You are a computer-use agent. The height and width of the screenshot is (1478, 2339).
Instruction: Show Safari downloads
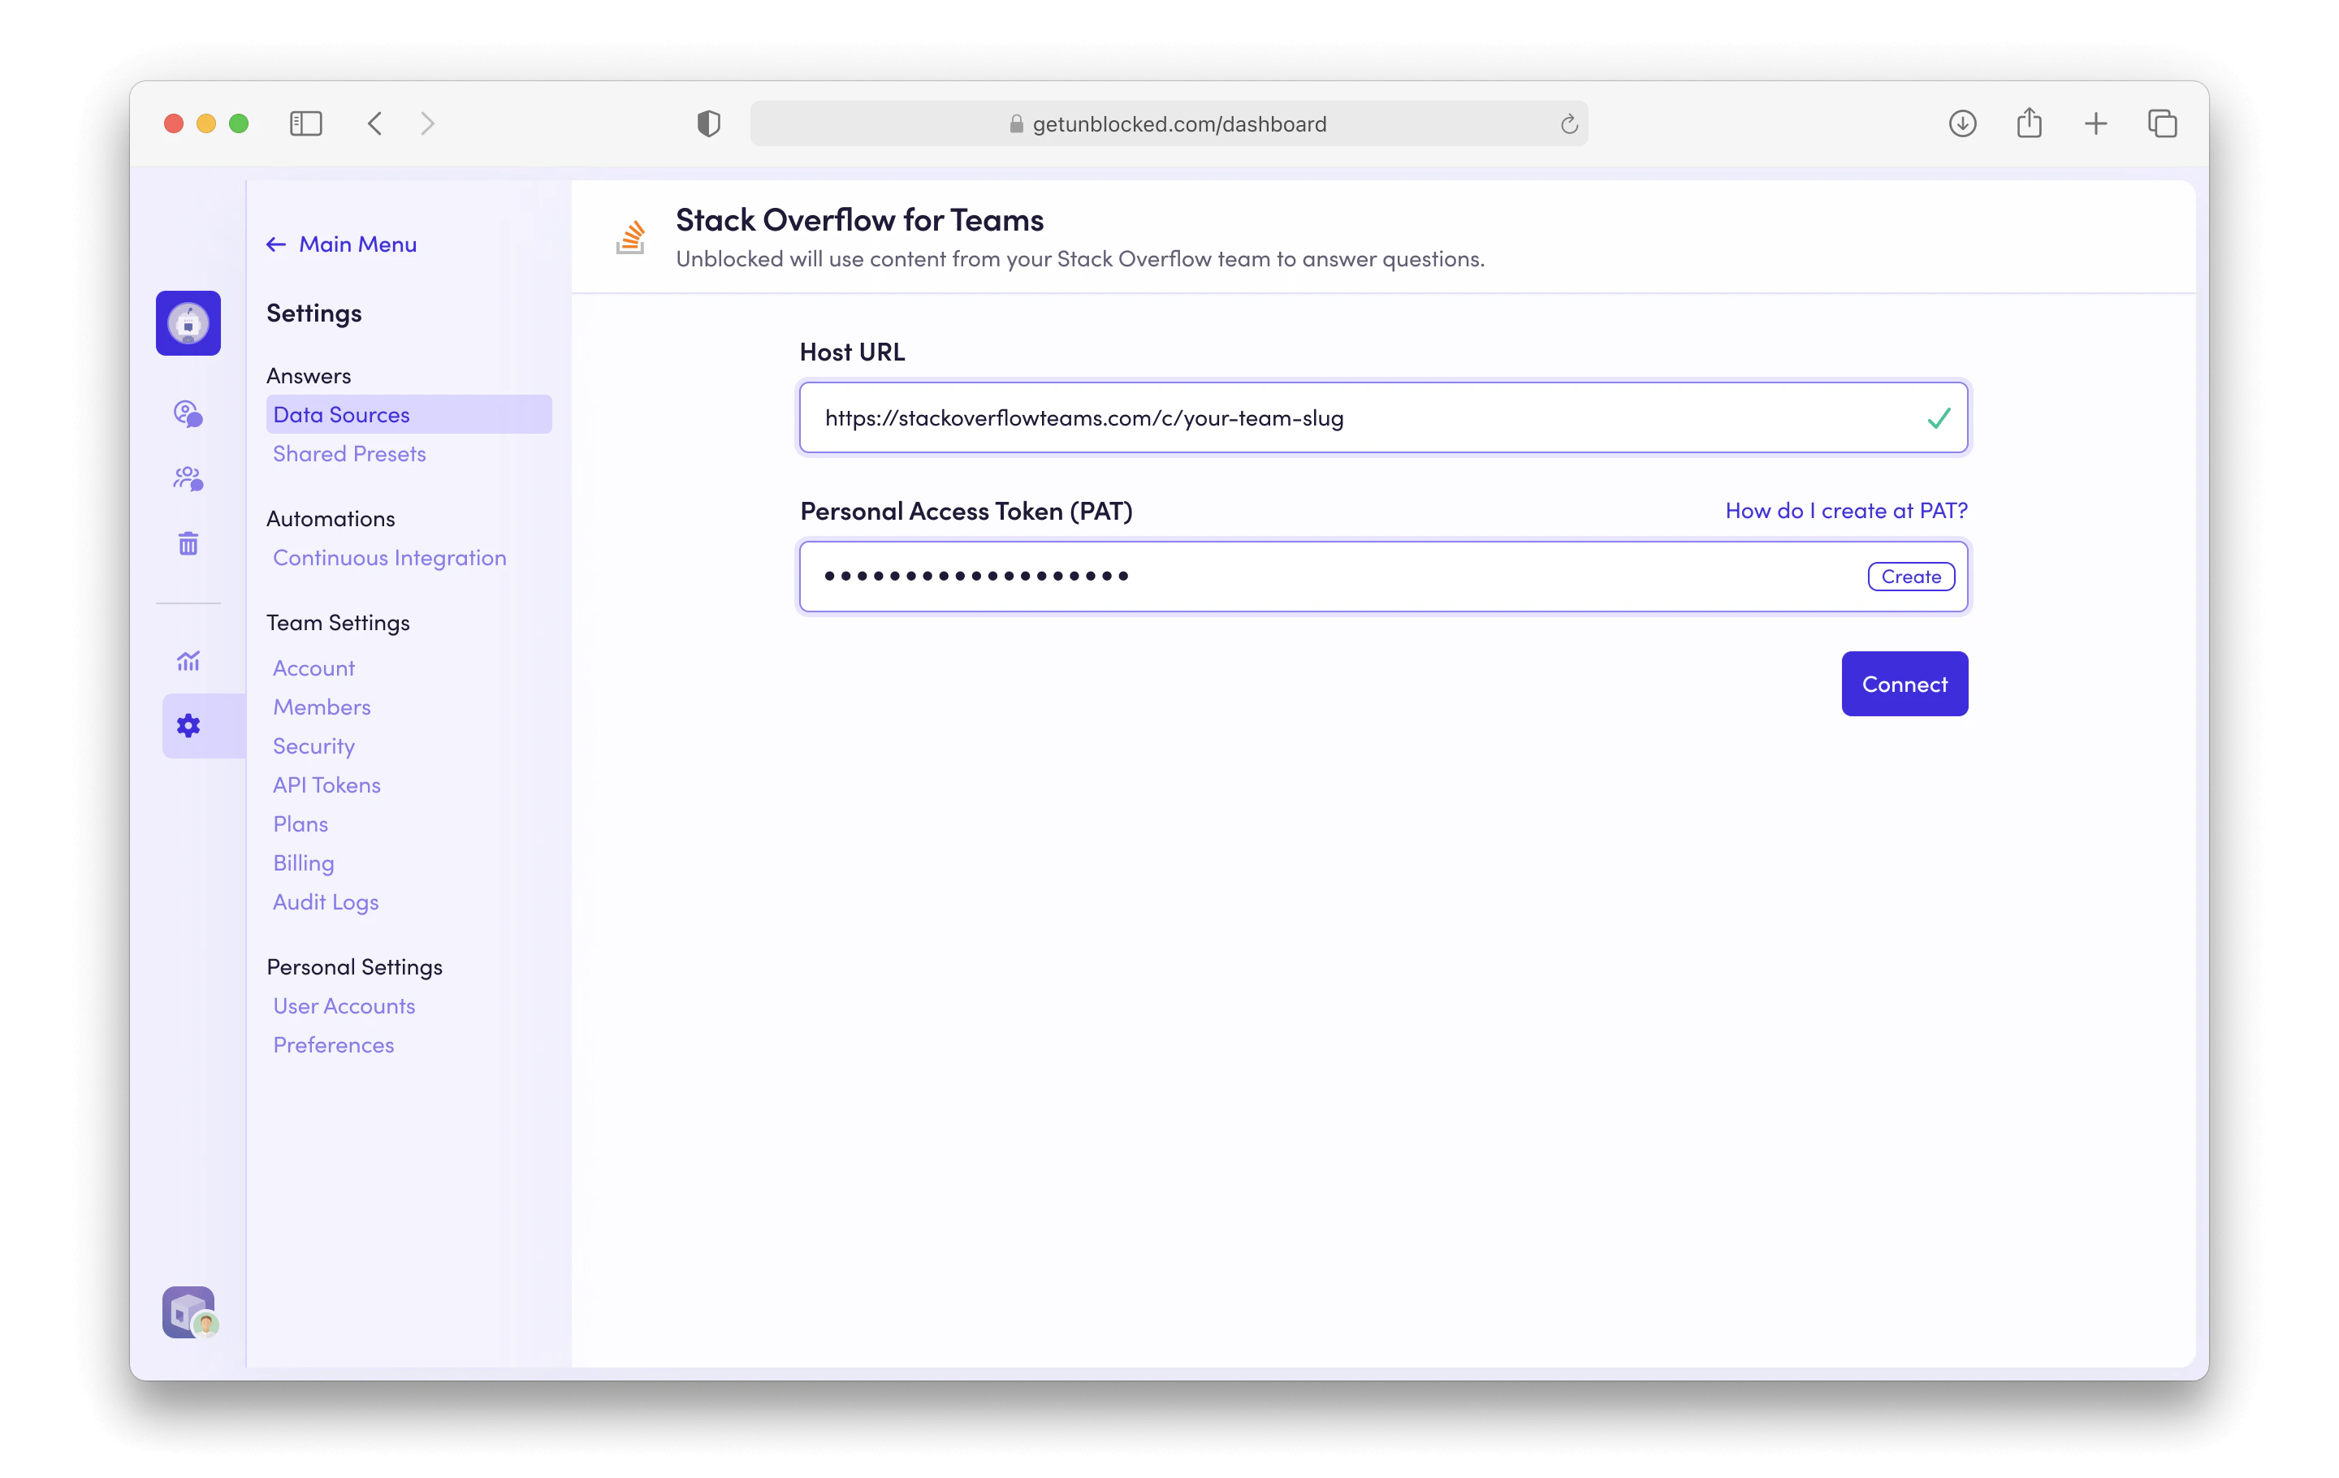point(1963,123)
